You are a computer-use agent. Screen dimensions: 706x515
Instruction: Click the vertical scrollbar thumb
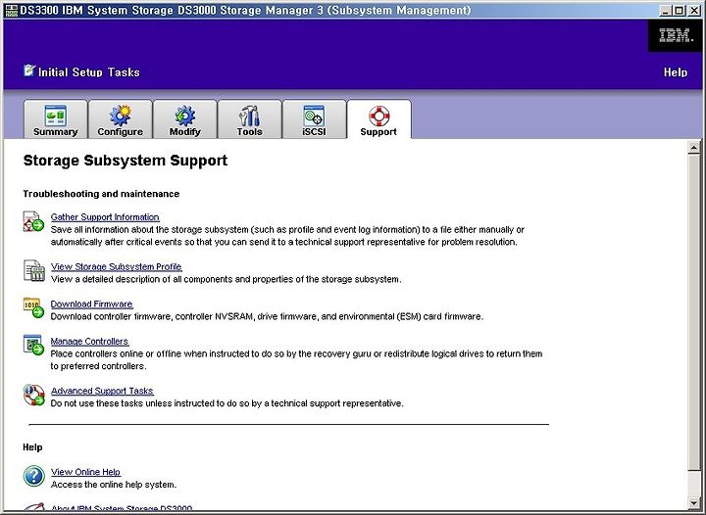pyautogui.click(x=694, y=312)
